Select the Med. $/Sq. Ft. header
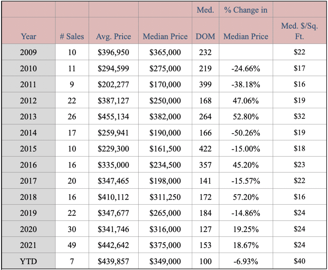The height and width of the screenshot is (270, 328). (x=299, y=31)
